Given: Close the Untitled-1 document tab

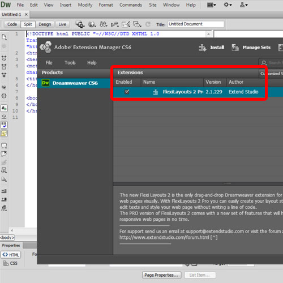Looking at the screenshot, I should click(26, 14).
